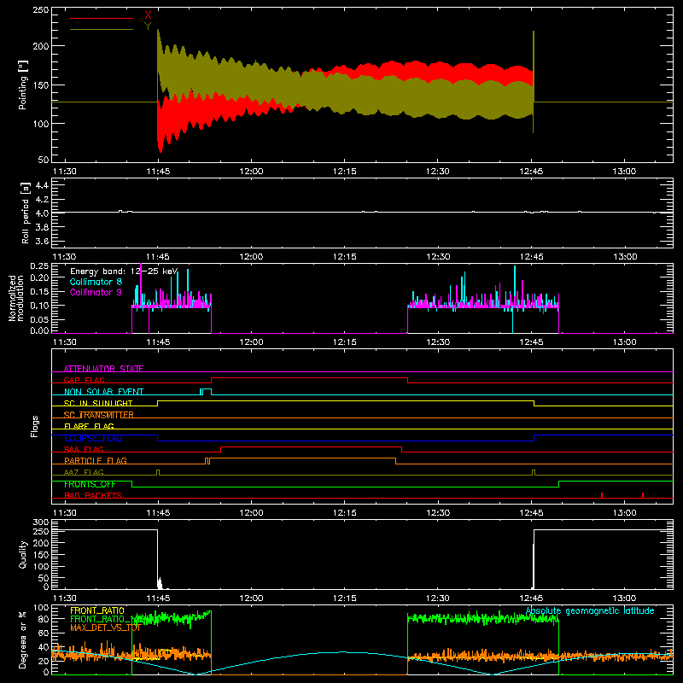Click '13:00' time label under Pointing plot

(624, 172)
